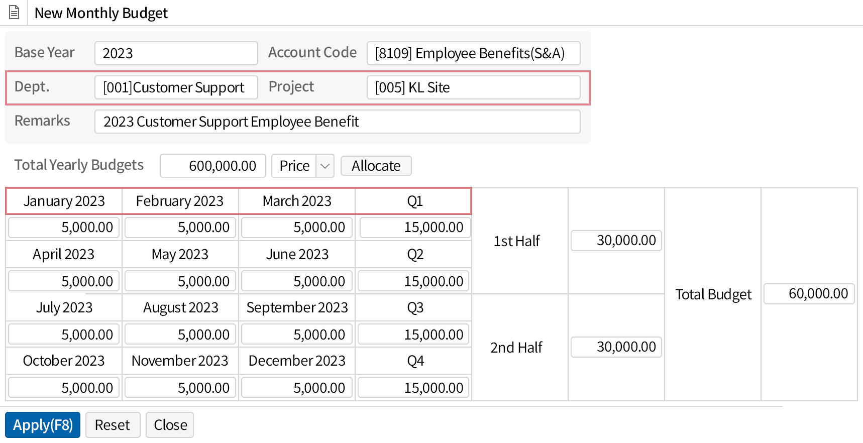This screenshot has height=443, width=863.
Task: Reset the budget form
Action: (113, 425)
